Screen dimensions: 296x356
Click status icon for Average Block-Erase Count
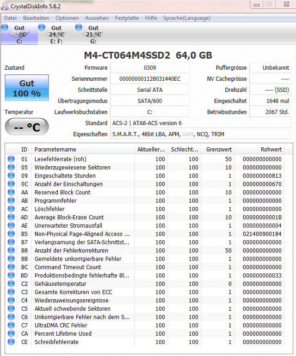(x=11, y=217)
